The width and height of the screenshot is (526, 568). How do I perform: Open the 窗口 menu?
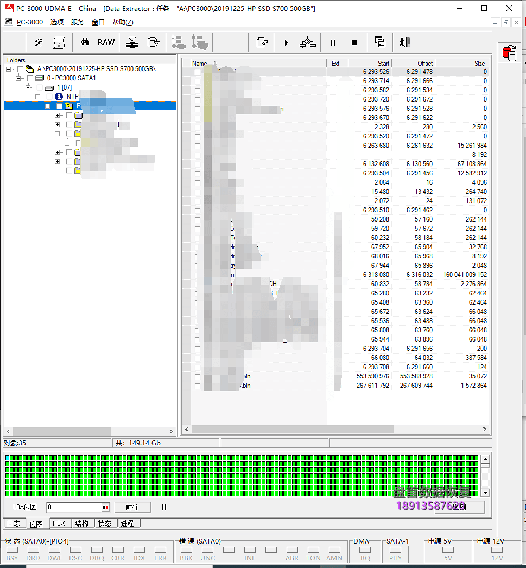tap(98, 22)
